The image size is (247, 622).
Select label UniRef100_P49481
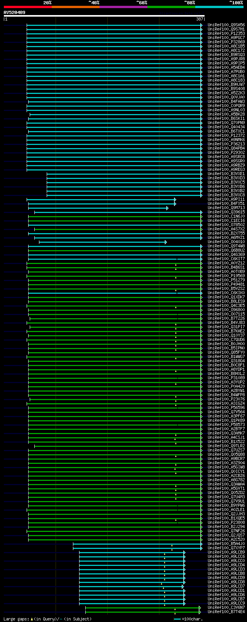pyautogui.click(x=226, y=284)
